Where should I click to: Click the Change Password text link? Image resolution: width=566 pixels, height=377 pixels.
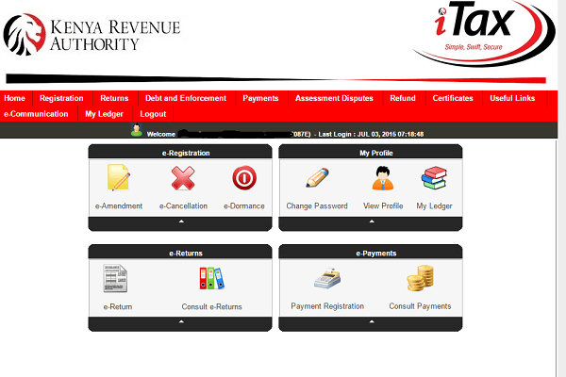pos(317,206)
